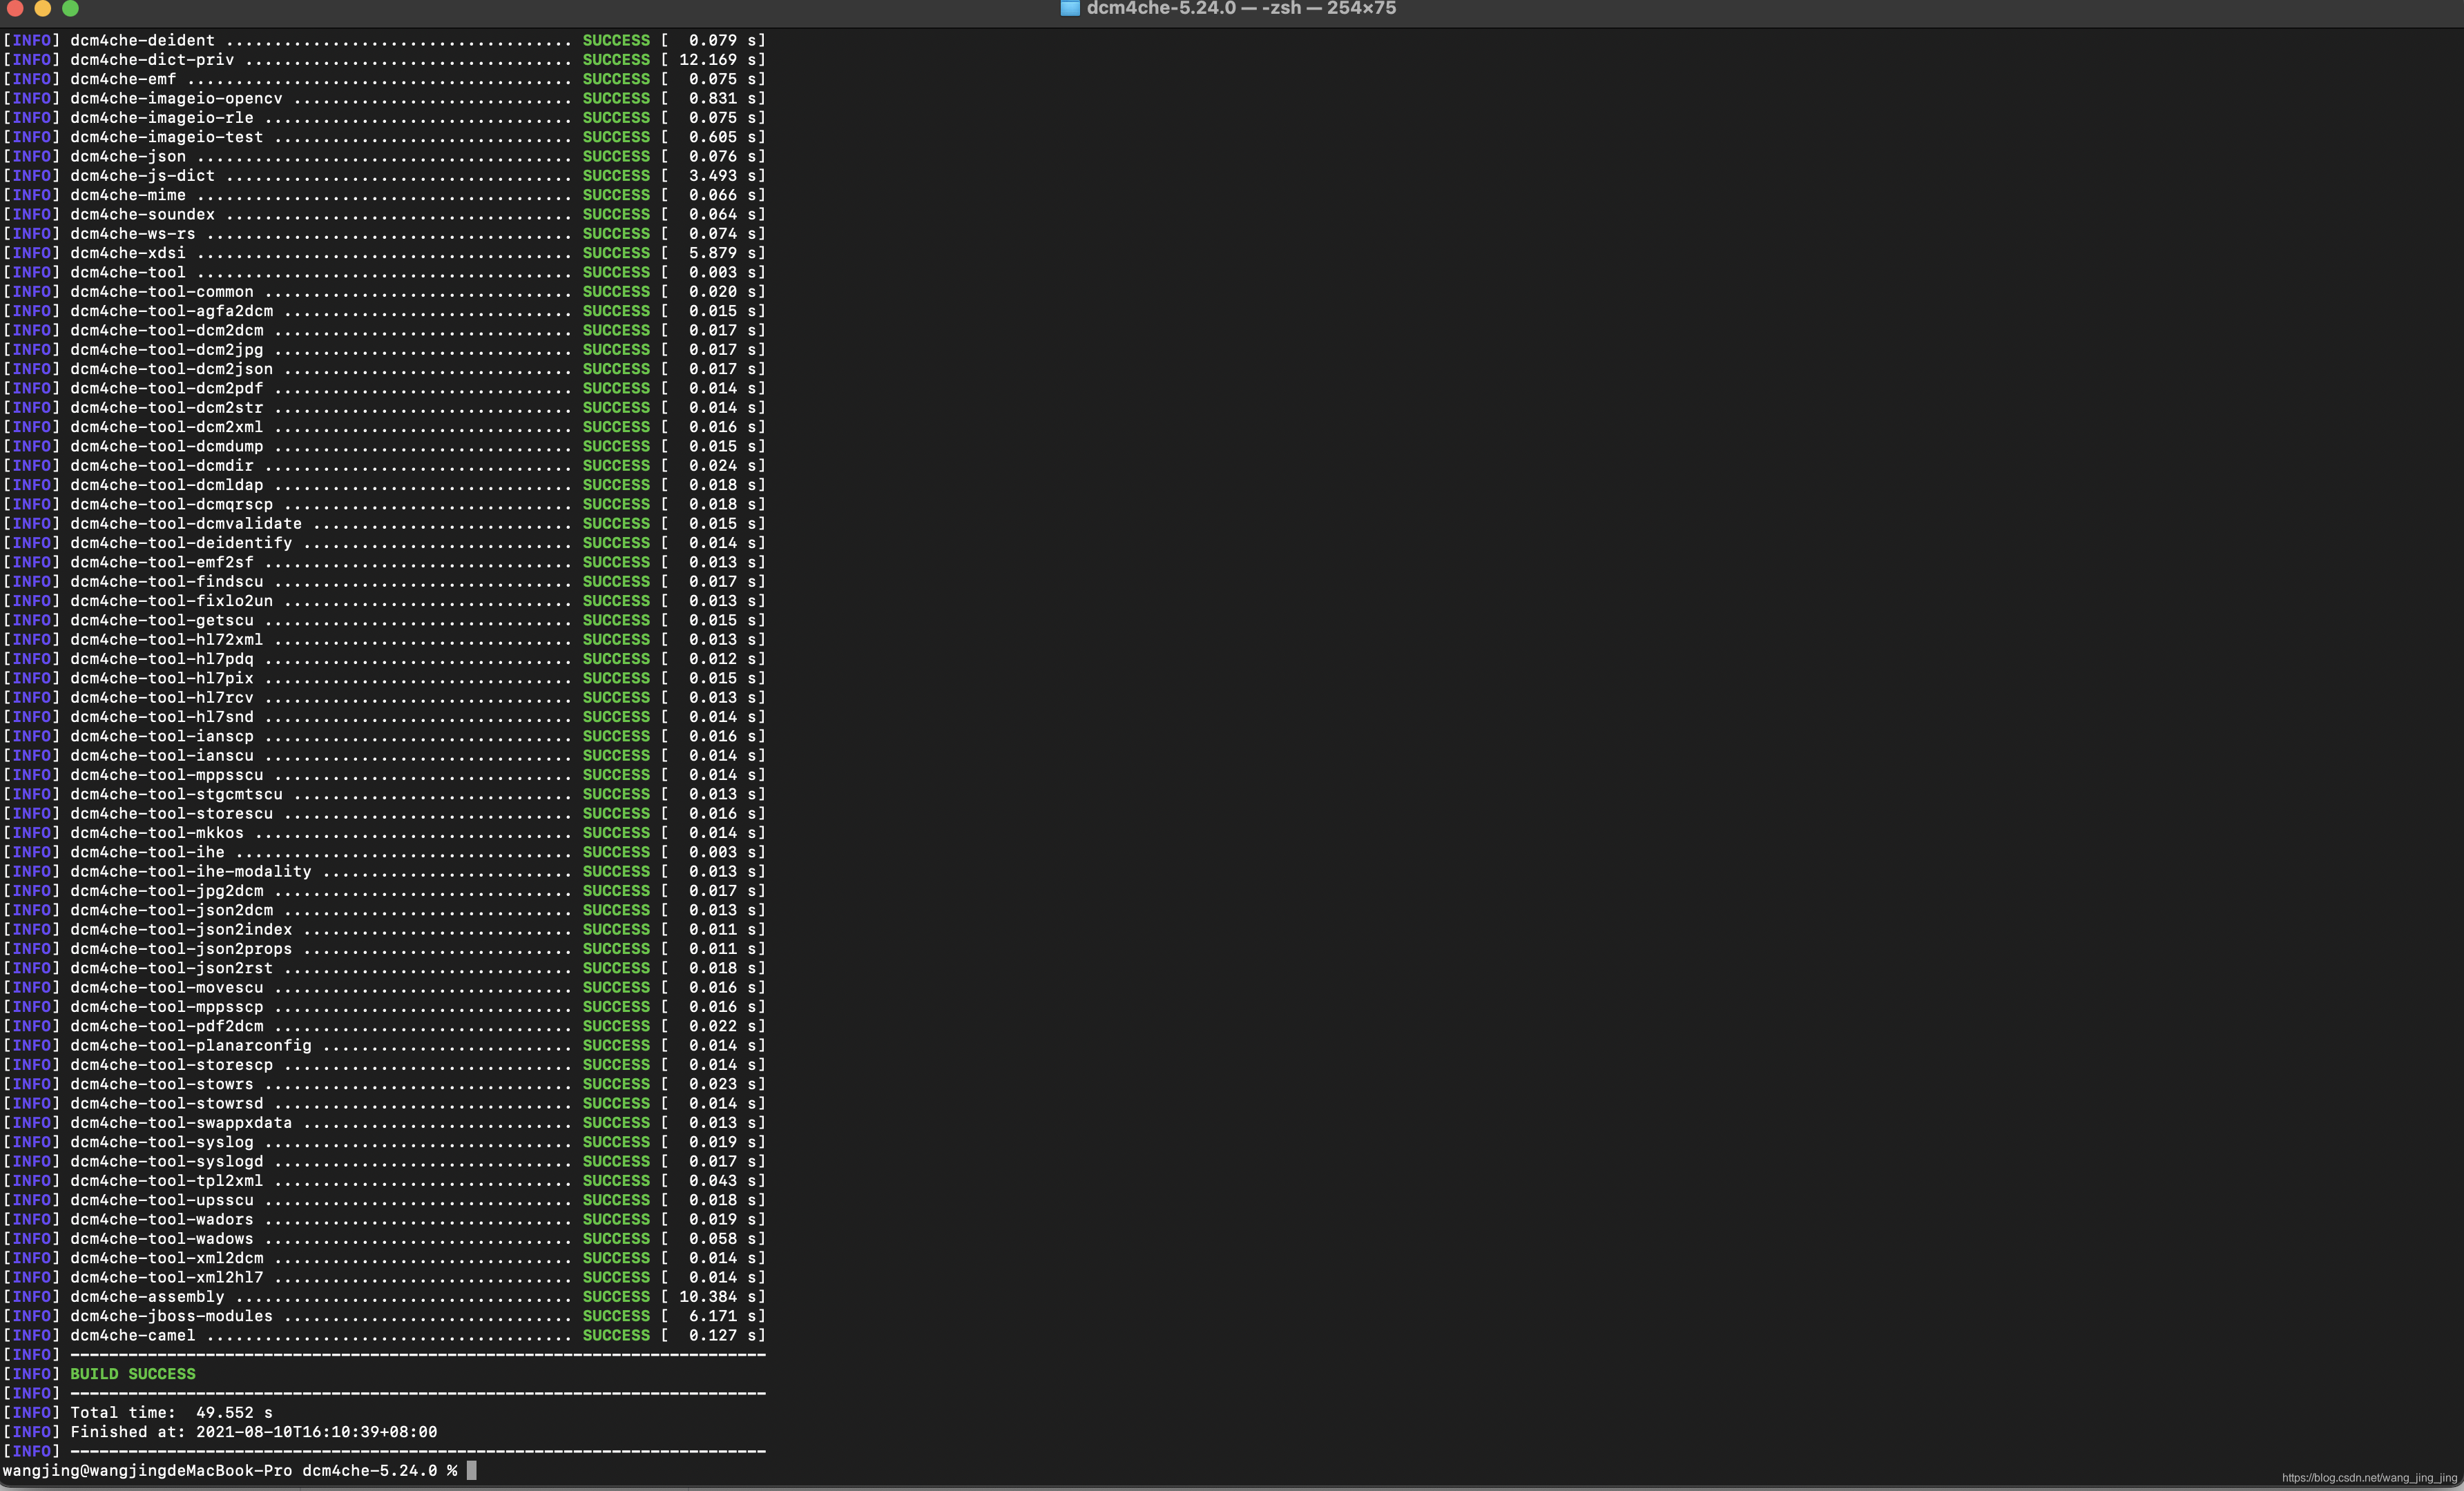Click the dcm4che-camel module name
This screenshot has height=1491, width=2464.
[x=133, y=1335]
